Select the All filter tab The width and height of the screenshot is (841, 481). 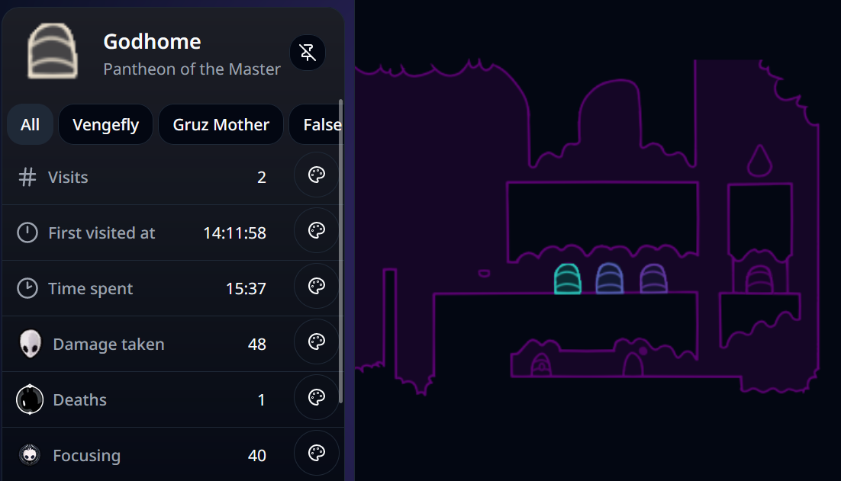click(30, 124)
